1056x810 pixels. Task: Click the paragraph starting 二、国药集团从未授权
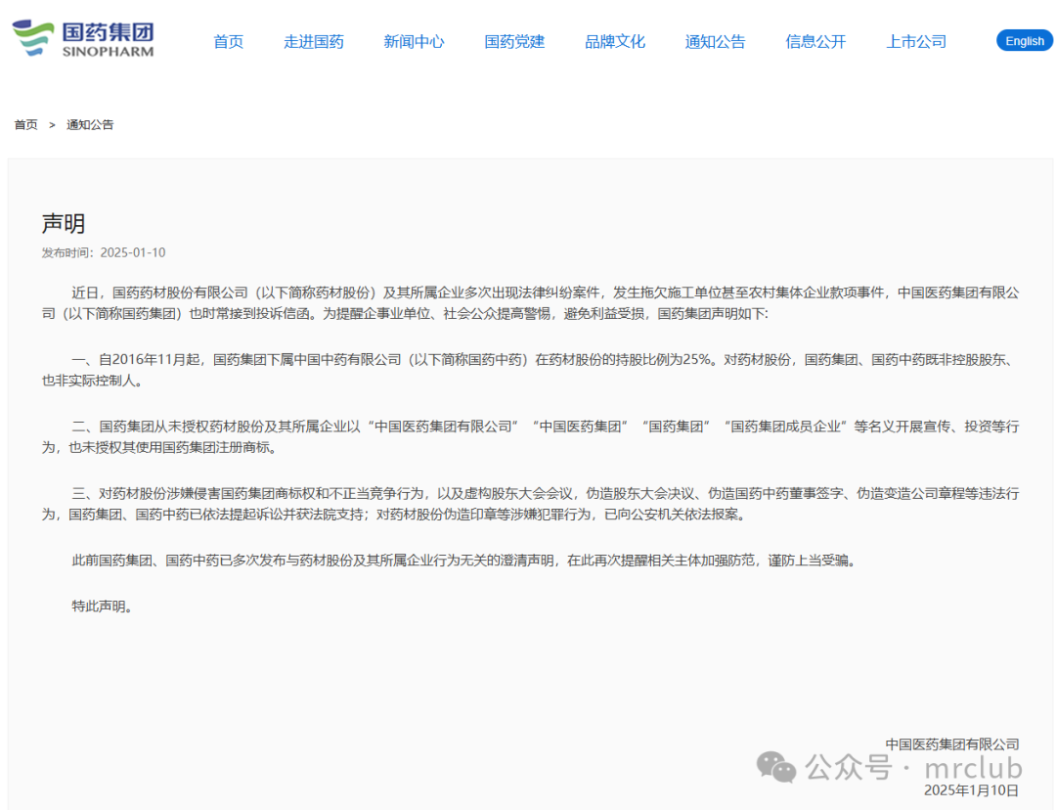coord(530,436)
